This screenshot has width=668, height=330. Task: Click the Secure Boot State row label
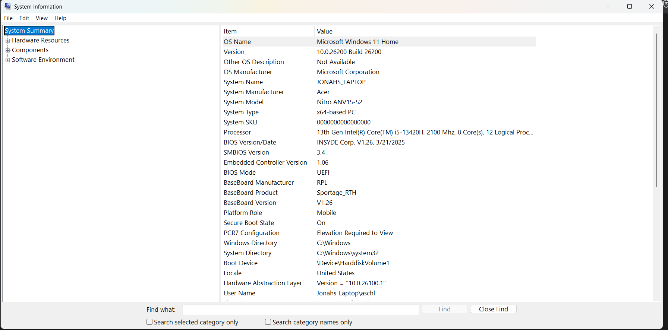[x=249, y=223]
